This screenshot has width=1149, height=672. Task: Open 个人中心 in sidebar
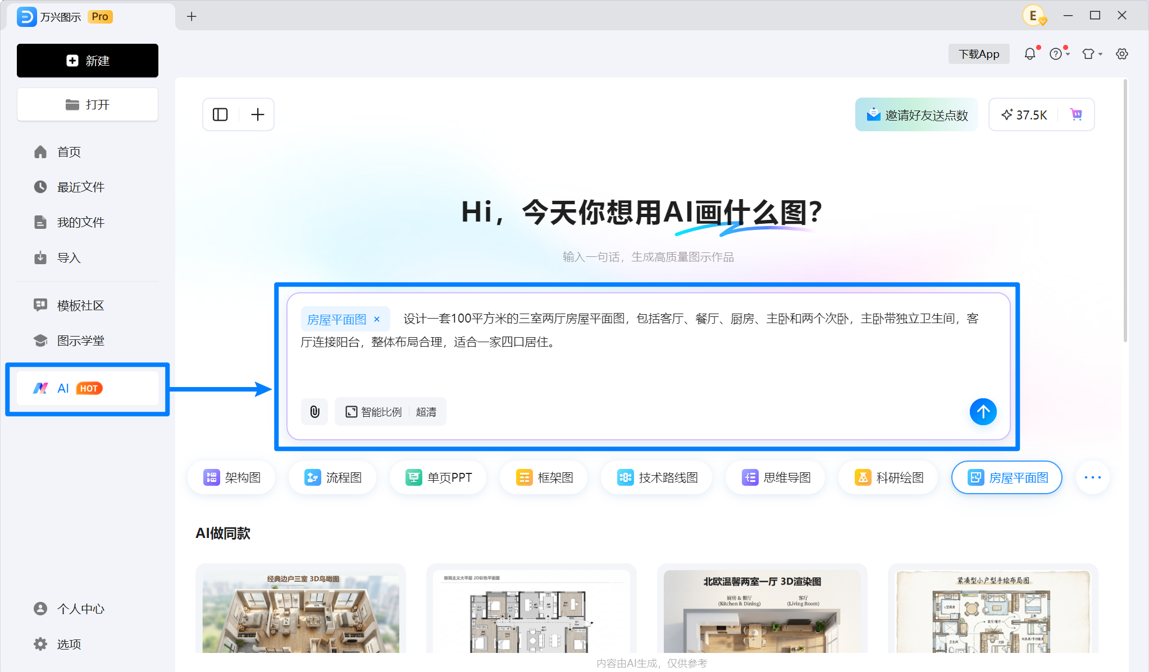click(x=88, y=609)
